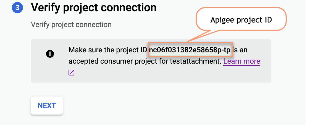Click the empty gray notice area beside the external link icon

pos(169,73)
